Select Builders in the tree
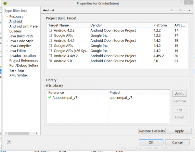195x152 pixels. [x=15, y=31]
